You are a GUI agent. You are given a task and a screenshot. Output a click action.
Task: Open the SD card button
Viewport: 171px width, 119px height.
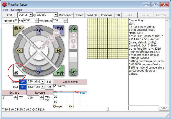118,15
